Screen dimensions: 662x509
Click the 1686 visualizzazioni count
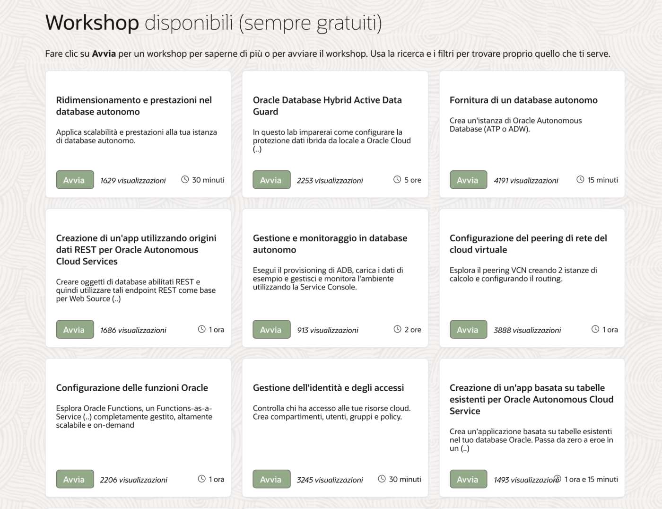click(x=133, y=330)
